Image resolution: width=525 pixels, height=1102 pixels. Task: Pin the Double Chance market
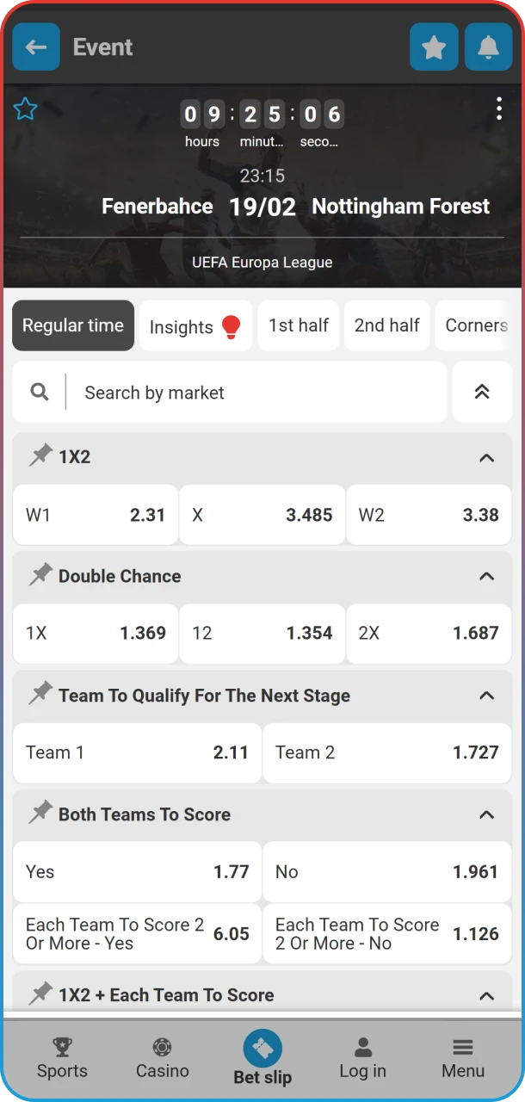39,575
